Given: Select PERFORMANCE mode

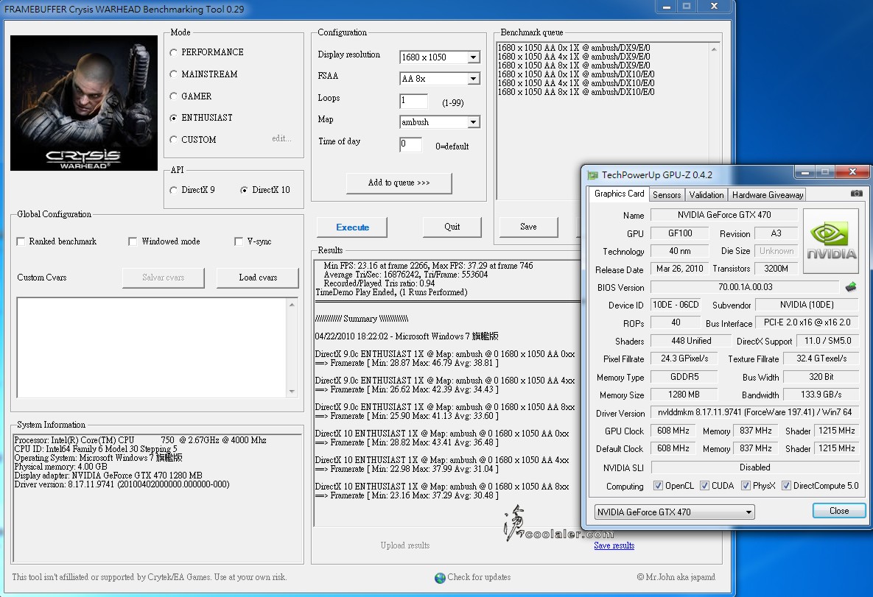Looking at the screenshot, I should tap(174, 52).
